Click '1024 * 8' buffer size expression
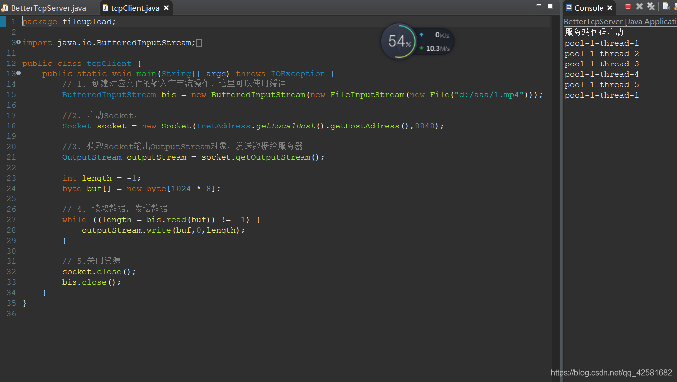The image size is (677, 382). click(191, 189)
